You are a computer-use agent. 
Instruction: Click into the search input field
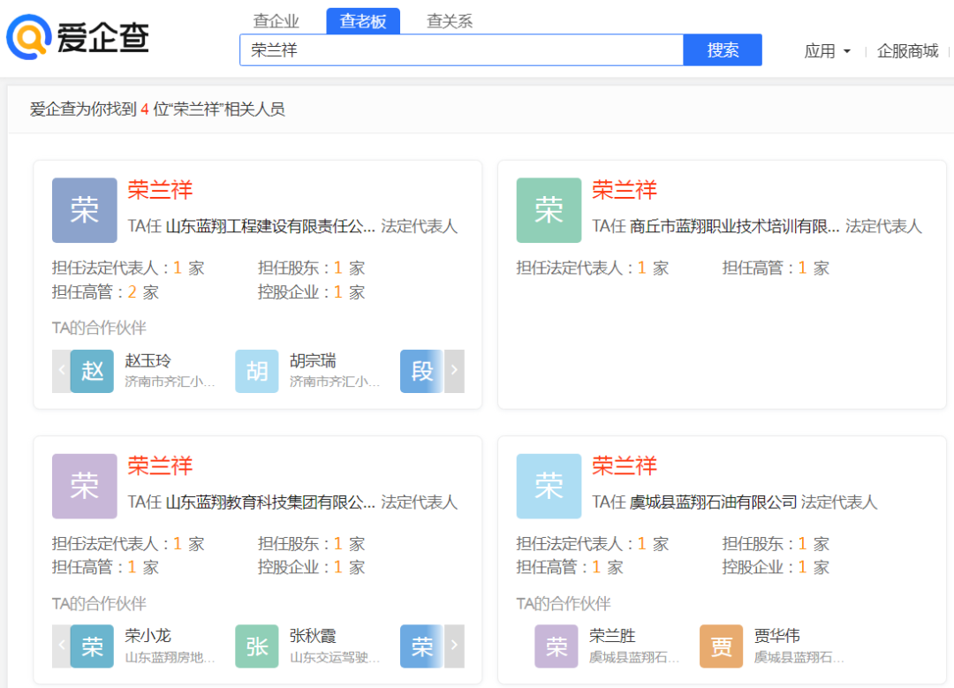(461, 50)
